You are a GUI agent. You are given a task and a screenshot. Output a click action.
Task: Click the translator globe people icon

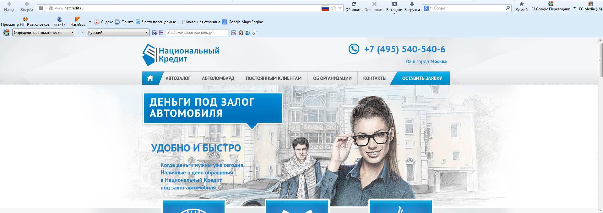point(247,33)
